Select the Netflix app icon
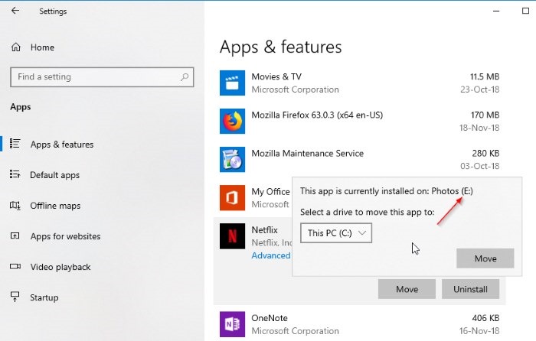The height and width of the screenshot is (341, 536). [x=233, y=235]
